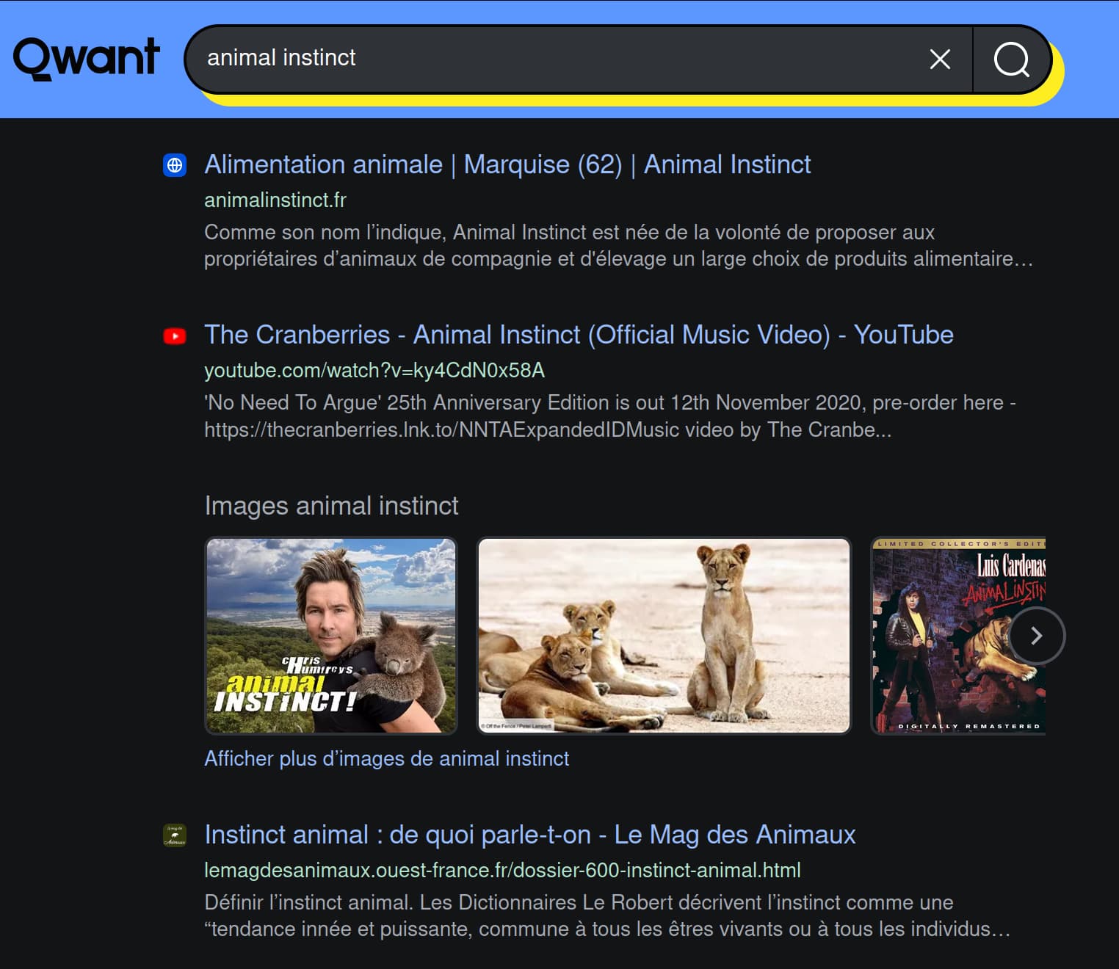Open the Luis Cardenas album cover thumbnail
1119x969 pixels.
click(957, 636)
